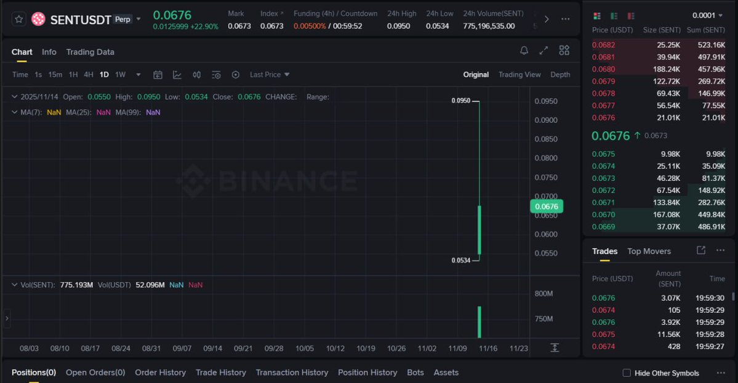The width and height of the screenshot is (738, 383).
Task: Select the Trades tab
Action: [604, 251]
